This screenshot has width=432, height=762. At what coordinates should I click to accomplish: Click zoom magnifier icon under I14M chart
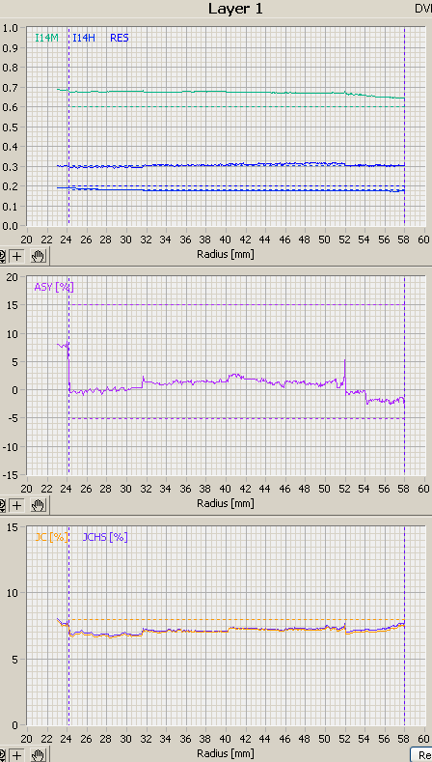pyautogui.click(x=3, y=256)
